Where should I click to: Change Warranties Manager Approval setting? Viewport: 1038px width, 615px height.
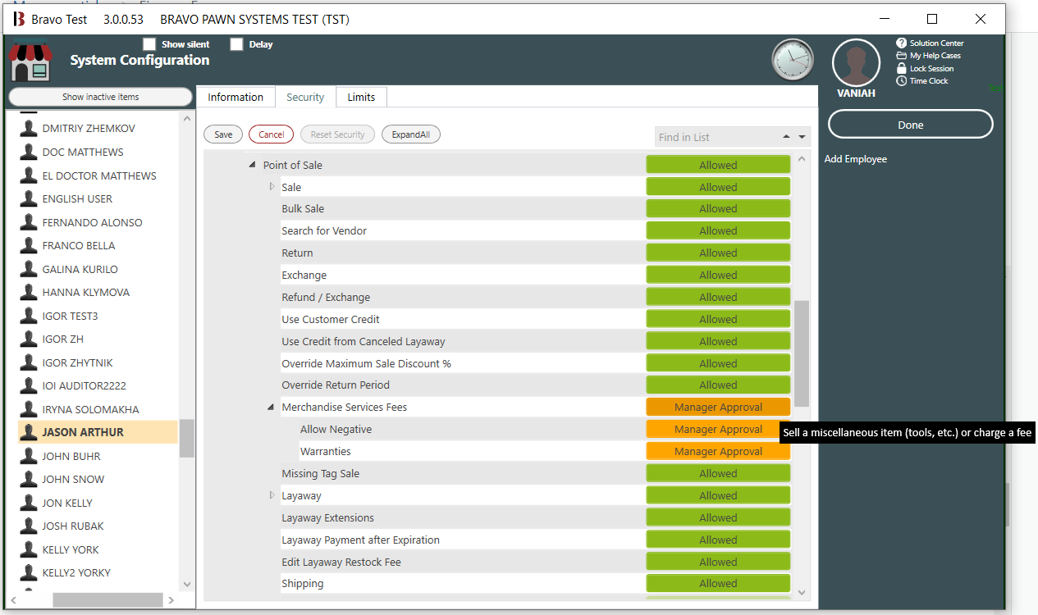pos(718,452)
